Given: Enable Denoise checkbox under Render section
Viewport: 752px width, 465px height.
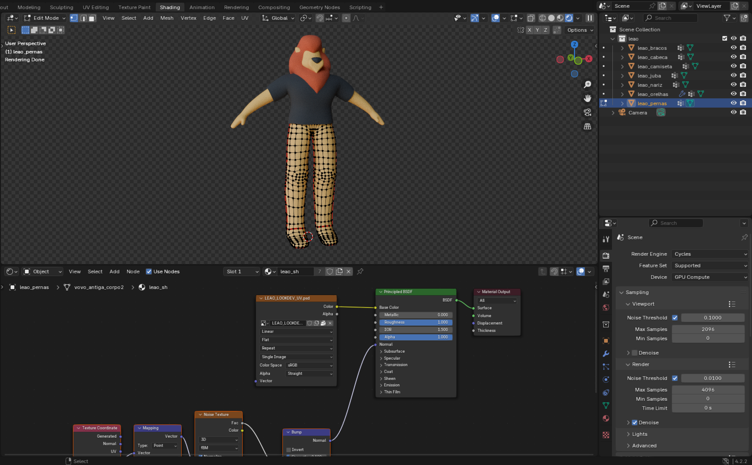Looking at the screenshot, I should click(x=635, y=423).
